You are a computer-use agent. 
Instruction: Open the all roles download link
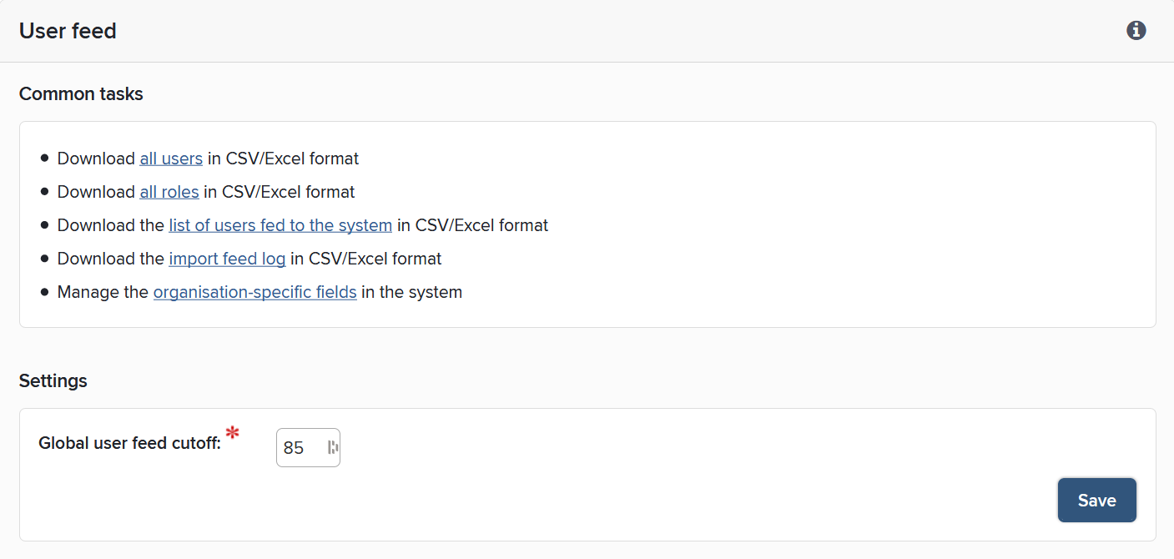click(x=169, y=192)
